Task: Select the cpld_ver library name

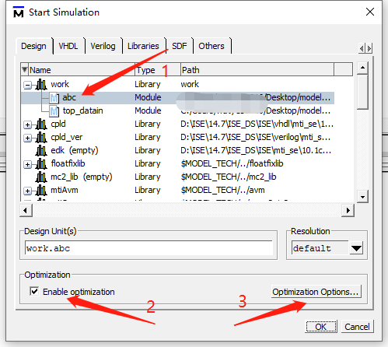Action: pos(67,137)
